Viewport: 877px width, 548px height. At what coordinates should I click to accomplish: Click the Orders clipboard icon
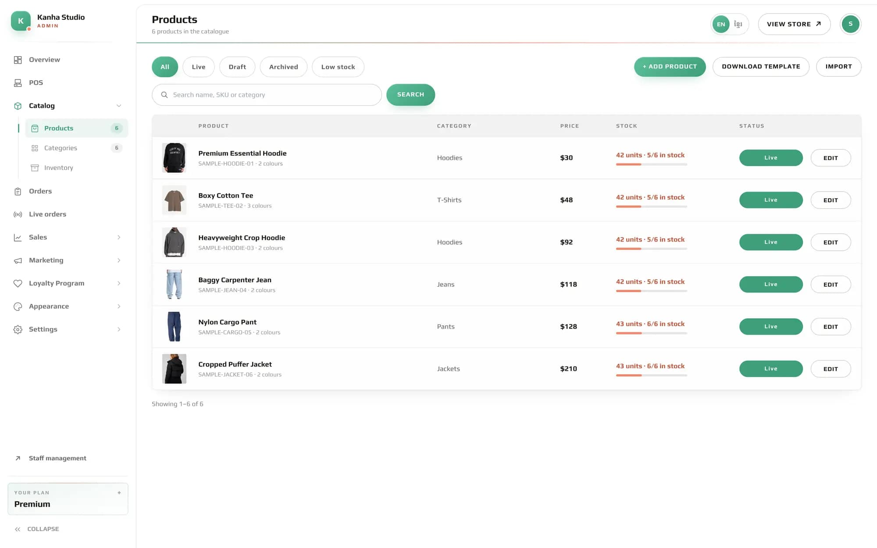coord(18,192)
